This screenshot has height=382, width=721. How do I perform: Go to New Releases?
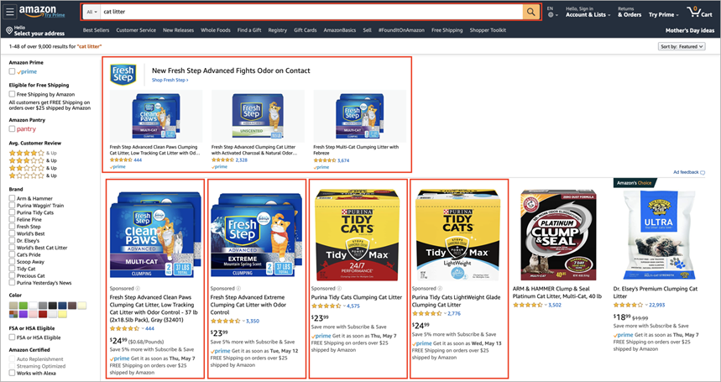coord(179,30)
